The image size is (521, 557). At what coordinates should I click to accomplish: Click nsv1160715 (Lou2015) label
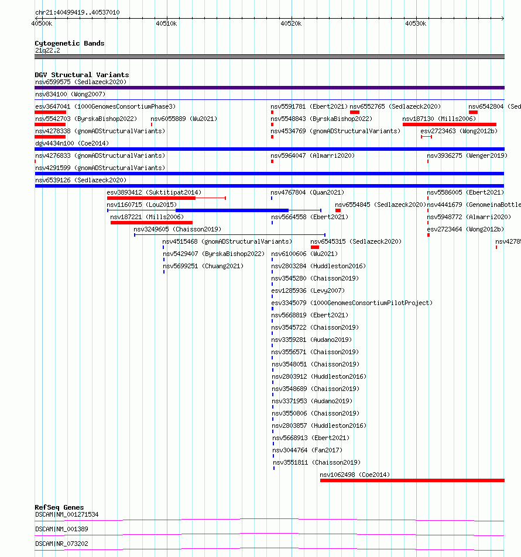(x=142, y=205)
